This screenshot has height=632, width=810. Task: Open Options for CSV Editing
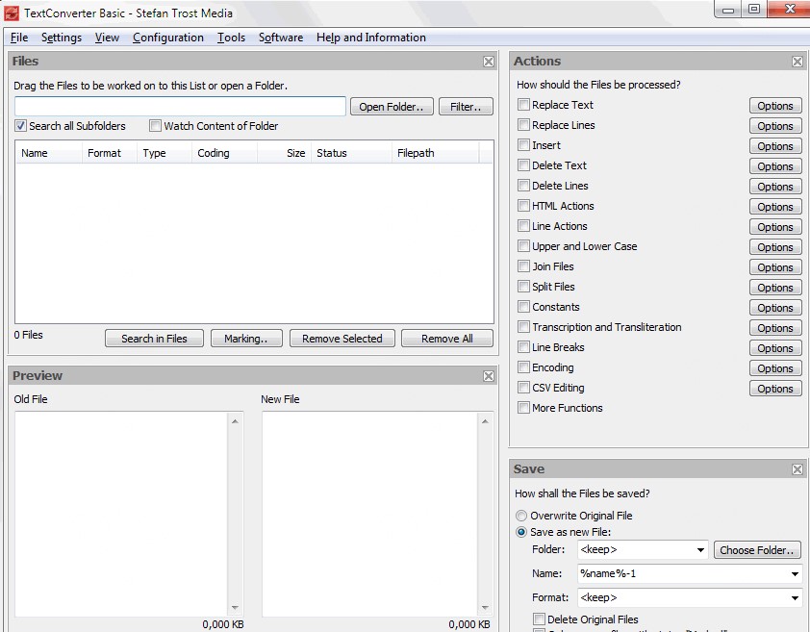coord(774,389)
